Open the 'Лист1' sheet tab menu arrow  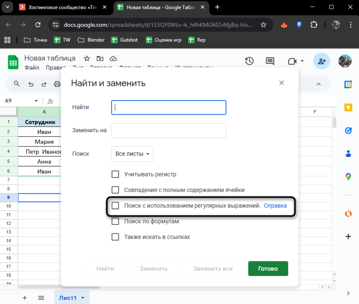click(x=82, y=298)
